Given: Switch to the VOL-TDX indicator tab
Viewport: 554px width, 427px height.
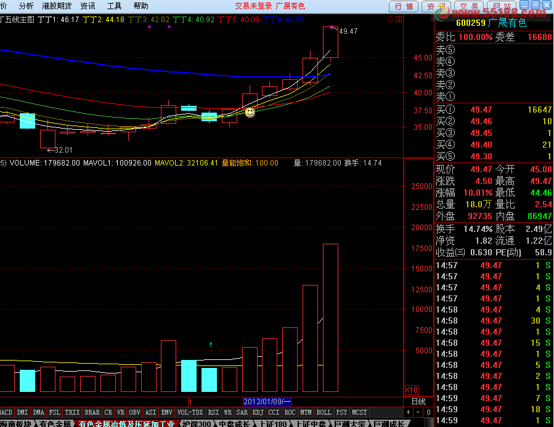Looking at the screenshot, I should [190, 412].
